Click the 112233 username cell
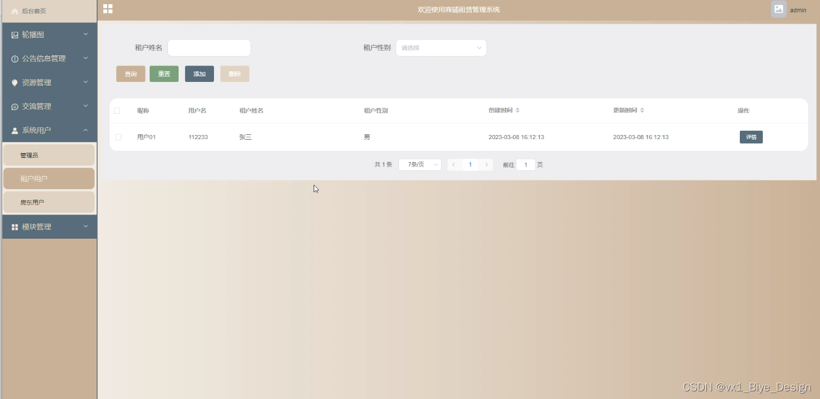Image resolution: width=820 pixels, height=399 pixels. 198,137
